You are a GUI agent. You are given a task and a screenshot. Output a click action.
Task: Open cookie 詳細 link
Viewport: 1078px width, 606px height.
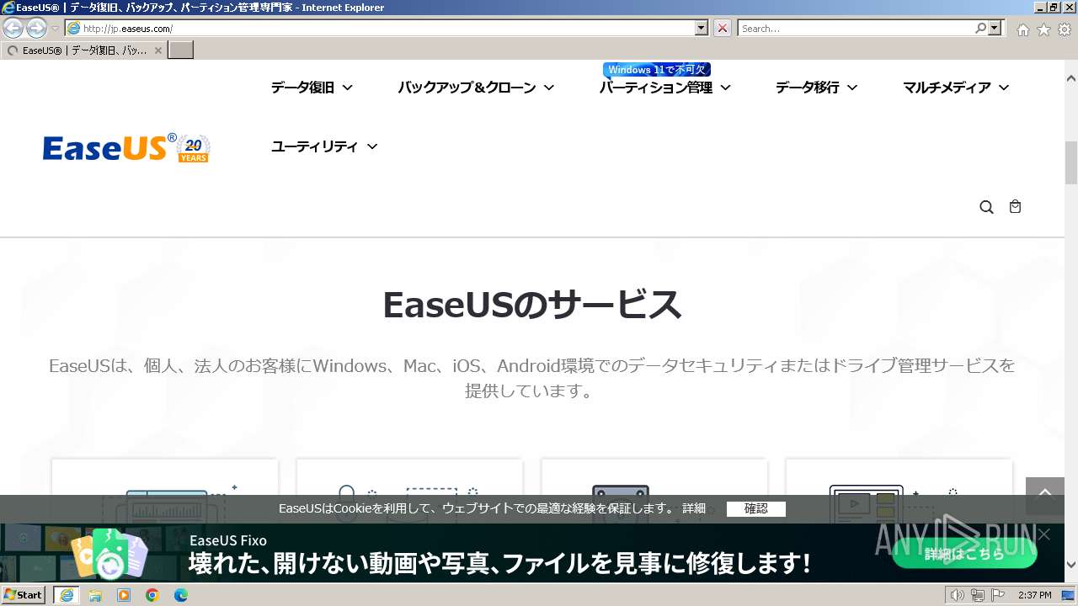pyautogui.click(x=694, y=508)
